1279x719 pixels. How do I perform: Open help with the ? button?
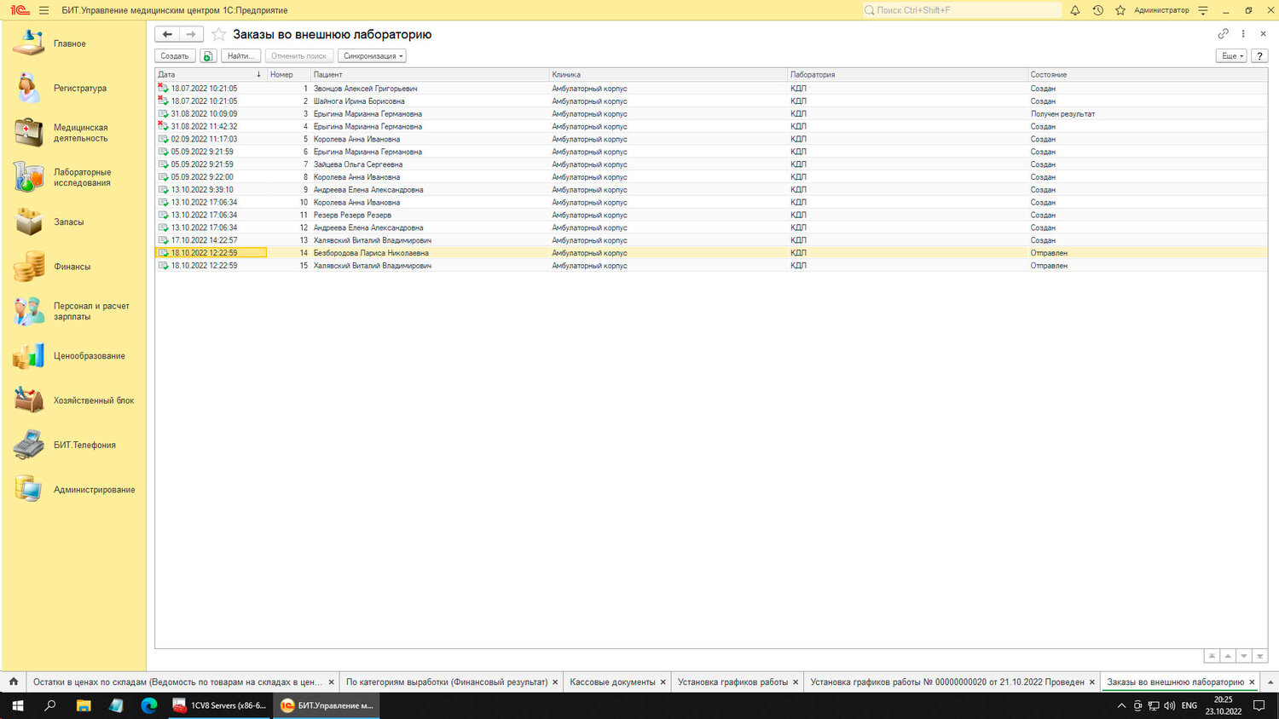(1259, 56)
